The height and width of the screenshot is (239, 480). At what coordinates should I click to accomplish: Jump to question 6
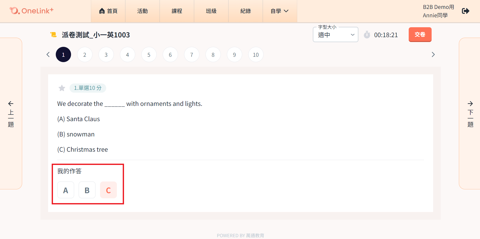[x=170, y=54]
